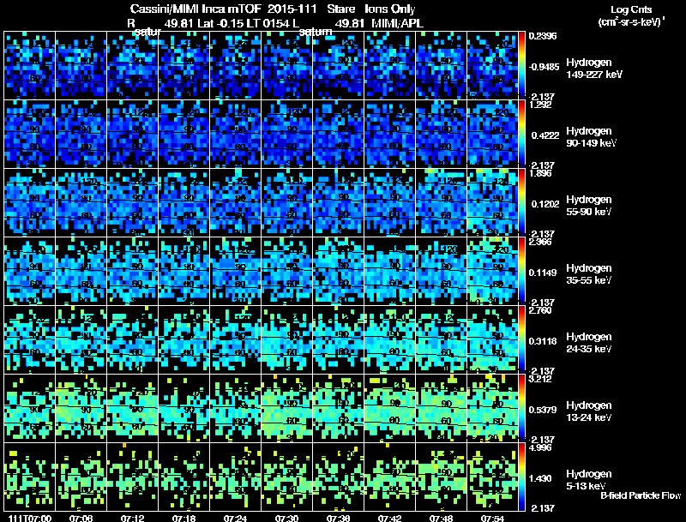Viewport: 686px width, 522px height.
Task: Click the color bar beside Hydrogen 35-55 keV
Action: coord(521,271)
